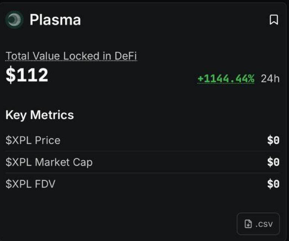The width and height of the screenshot is (289, 241).
Task: Open Total Value Locked in DeFi tooltip
Action: click(71, 56)
